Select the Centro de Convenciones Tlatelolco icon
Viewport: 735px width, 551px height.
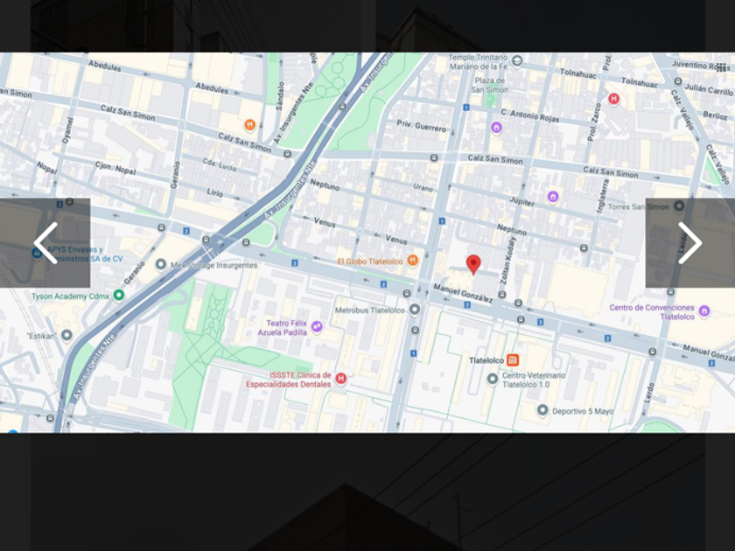click(704, 310)
